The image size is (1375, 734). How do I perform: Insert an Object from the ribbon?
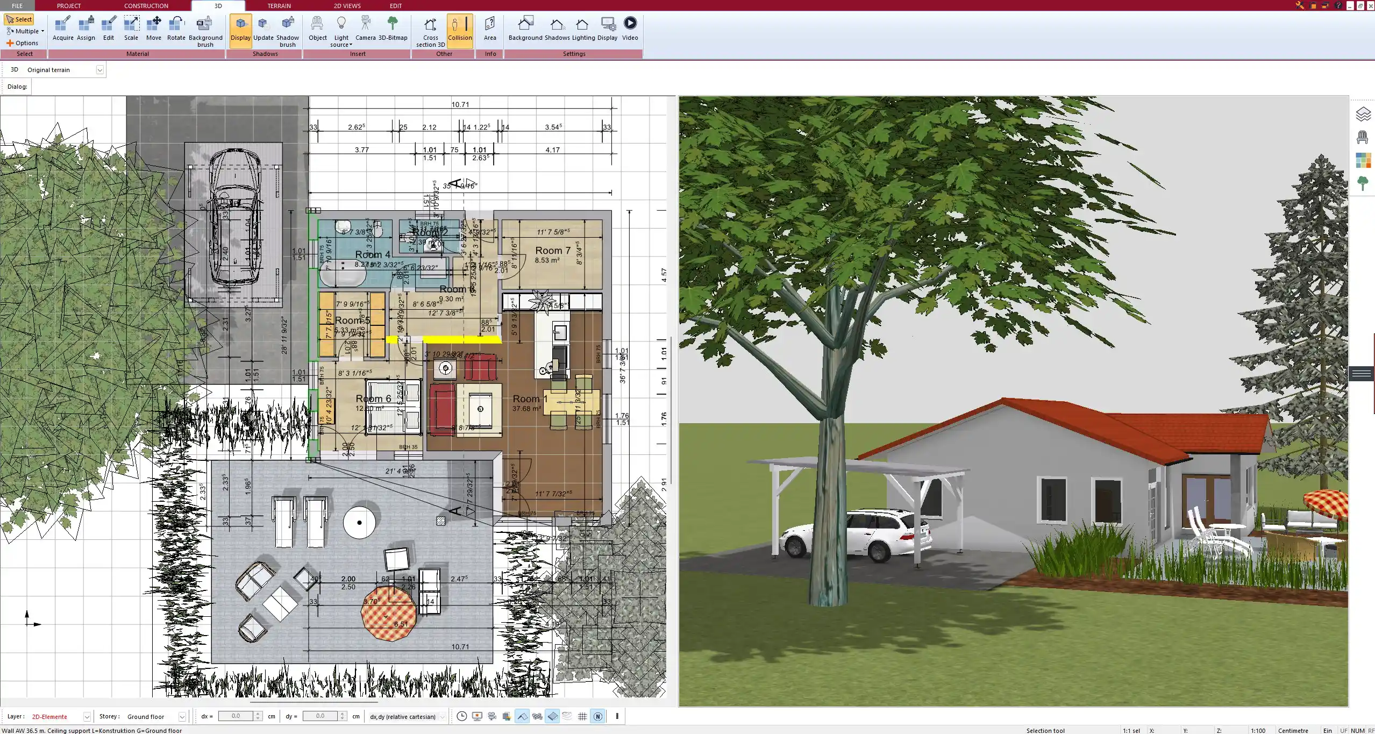tap(317, 28)
